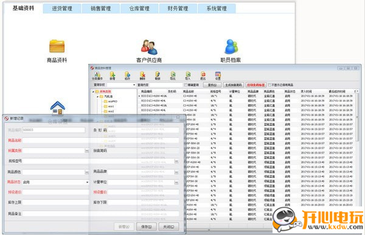The image size is (365, 235).
Task: Open the 商品资料 folder icon
Action: [57, 46]
